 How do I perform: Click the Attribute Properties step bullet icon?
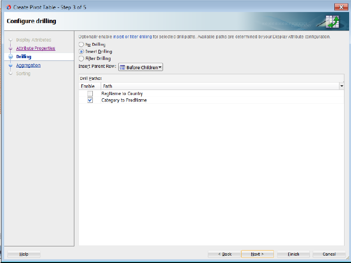[11, 48]
